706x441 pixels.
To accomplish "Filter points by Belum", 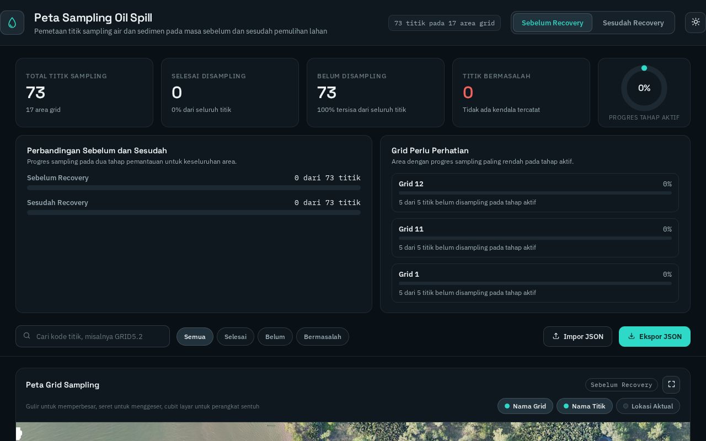I will (x=275, y=337).
